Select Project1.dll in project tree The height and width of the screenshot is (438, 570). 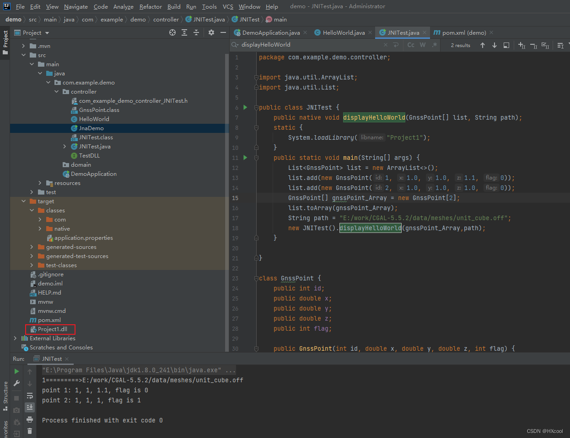52,329
